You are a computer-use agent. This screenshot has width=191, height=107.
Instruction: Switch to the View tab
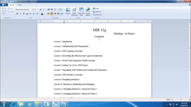coord(20,5)
